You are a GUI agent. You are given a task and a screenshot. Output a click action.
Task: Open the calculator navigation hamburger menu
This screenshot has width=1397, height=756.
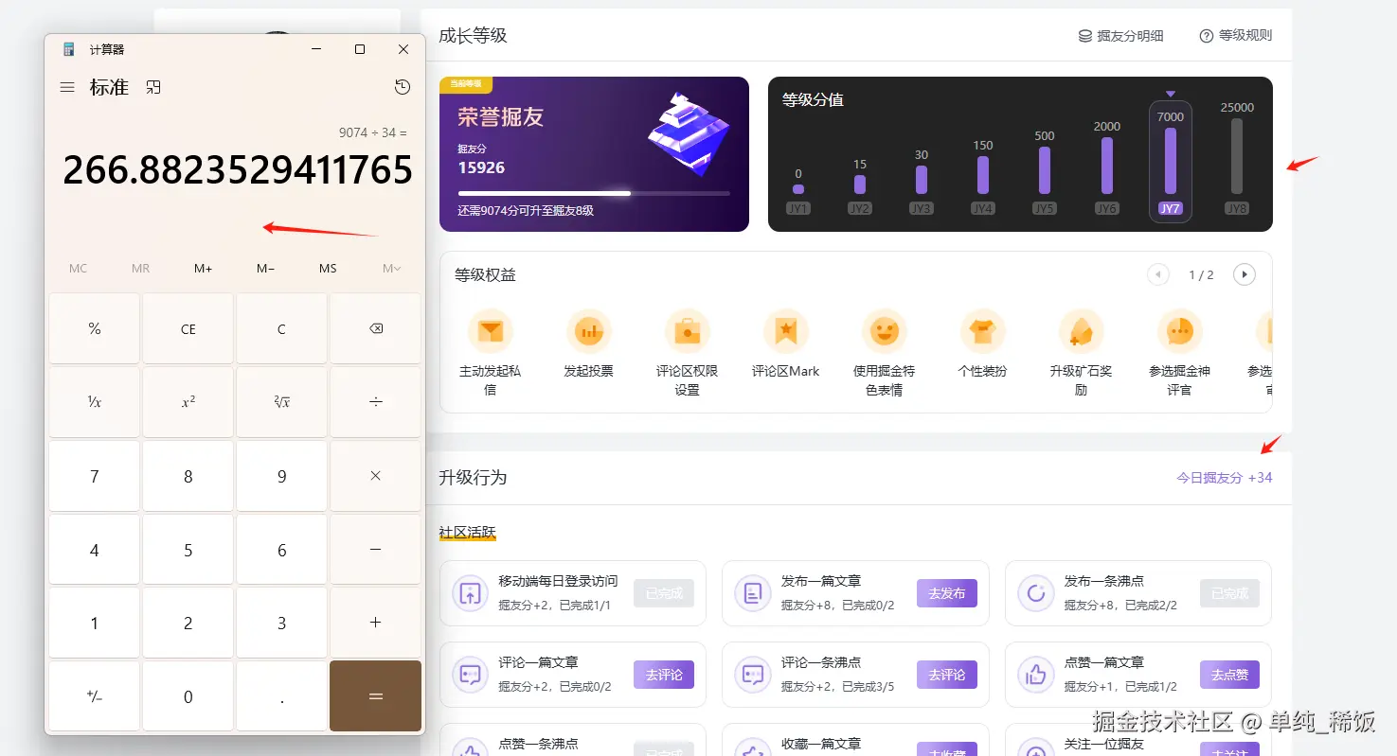click(x=66, y=86)
